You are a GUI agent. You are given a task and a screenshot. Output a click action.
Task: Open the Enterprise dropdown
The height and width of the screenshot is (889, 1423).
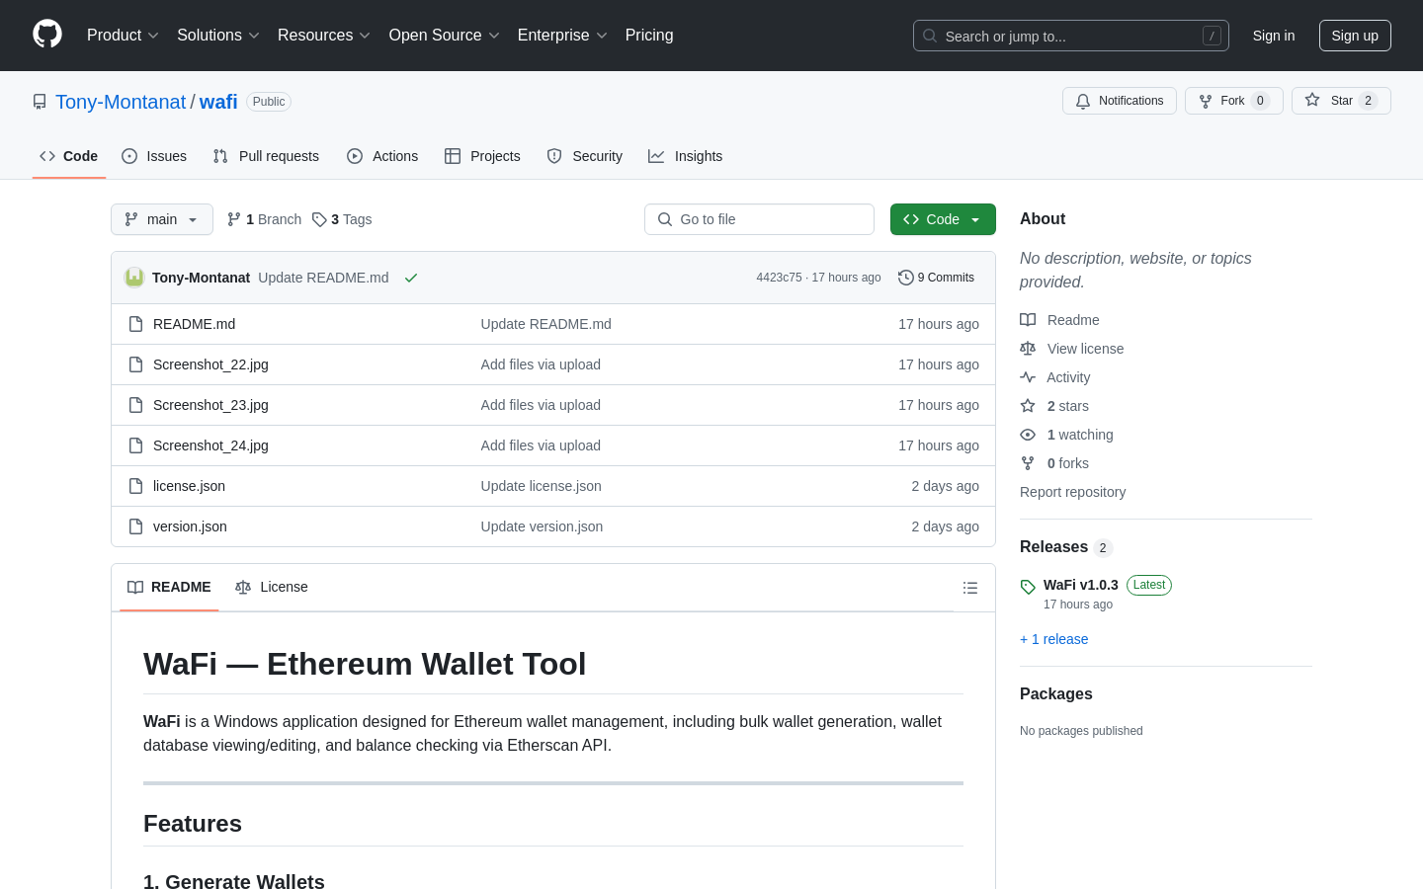pos(562,36)
